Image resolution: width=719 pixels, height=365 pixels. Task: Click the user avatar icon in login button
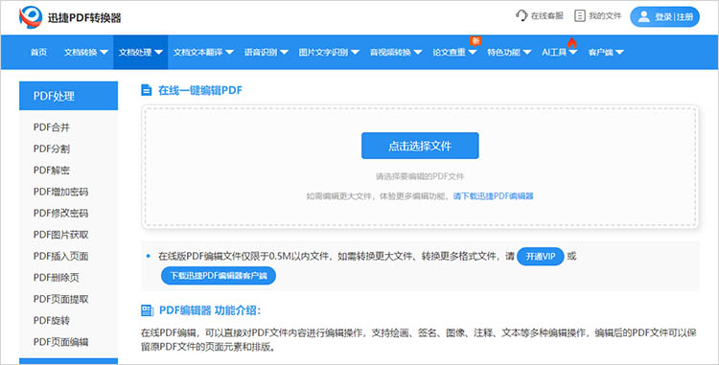point(644,17)
